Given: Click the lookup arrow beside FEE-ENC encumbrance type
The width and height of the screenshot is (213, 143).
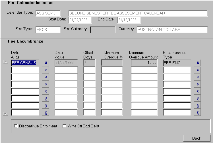Looking at the screenshot, I should 197,63.
